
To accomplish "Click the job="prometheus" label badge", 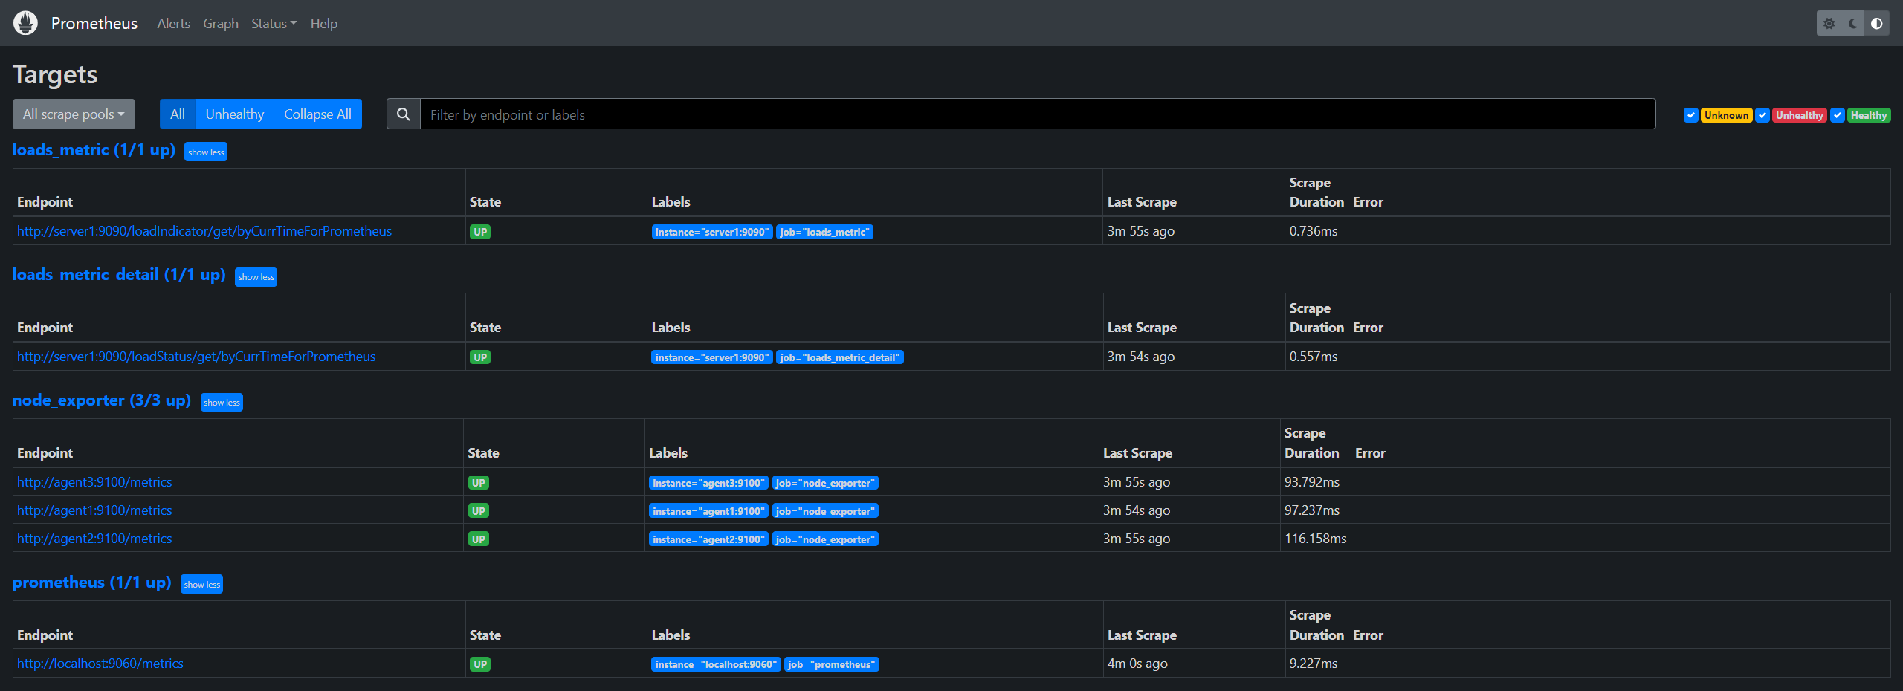I will click(832, 664).
